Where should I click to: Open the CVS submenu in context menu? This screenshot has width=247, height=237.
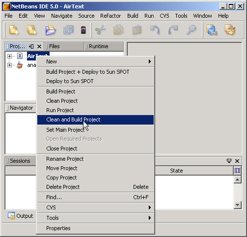(x=96, y=207)
